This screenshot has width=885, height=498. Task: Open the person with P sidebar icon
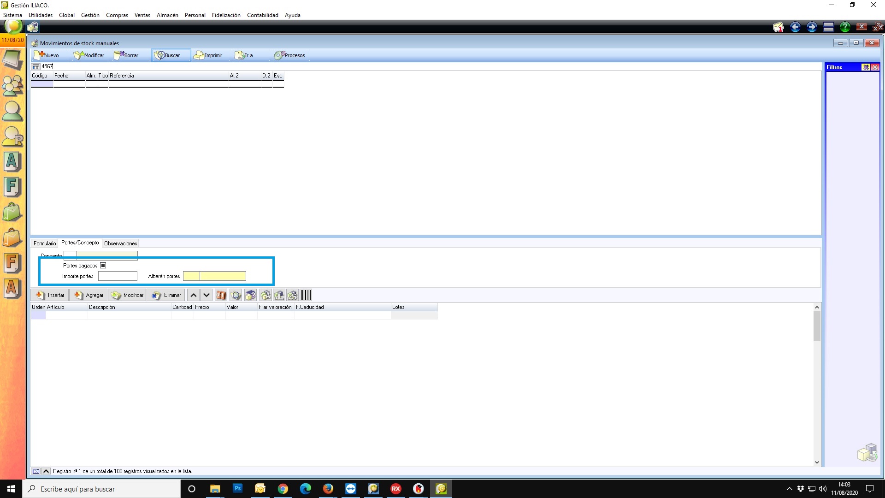point(12,136)
